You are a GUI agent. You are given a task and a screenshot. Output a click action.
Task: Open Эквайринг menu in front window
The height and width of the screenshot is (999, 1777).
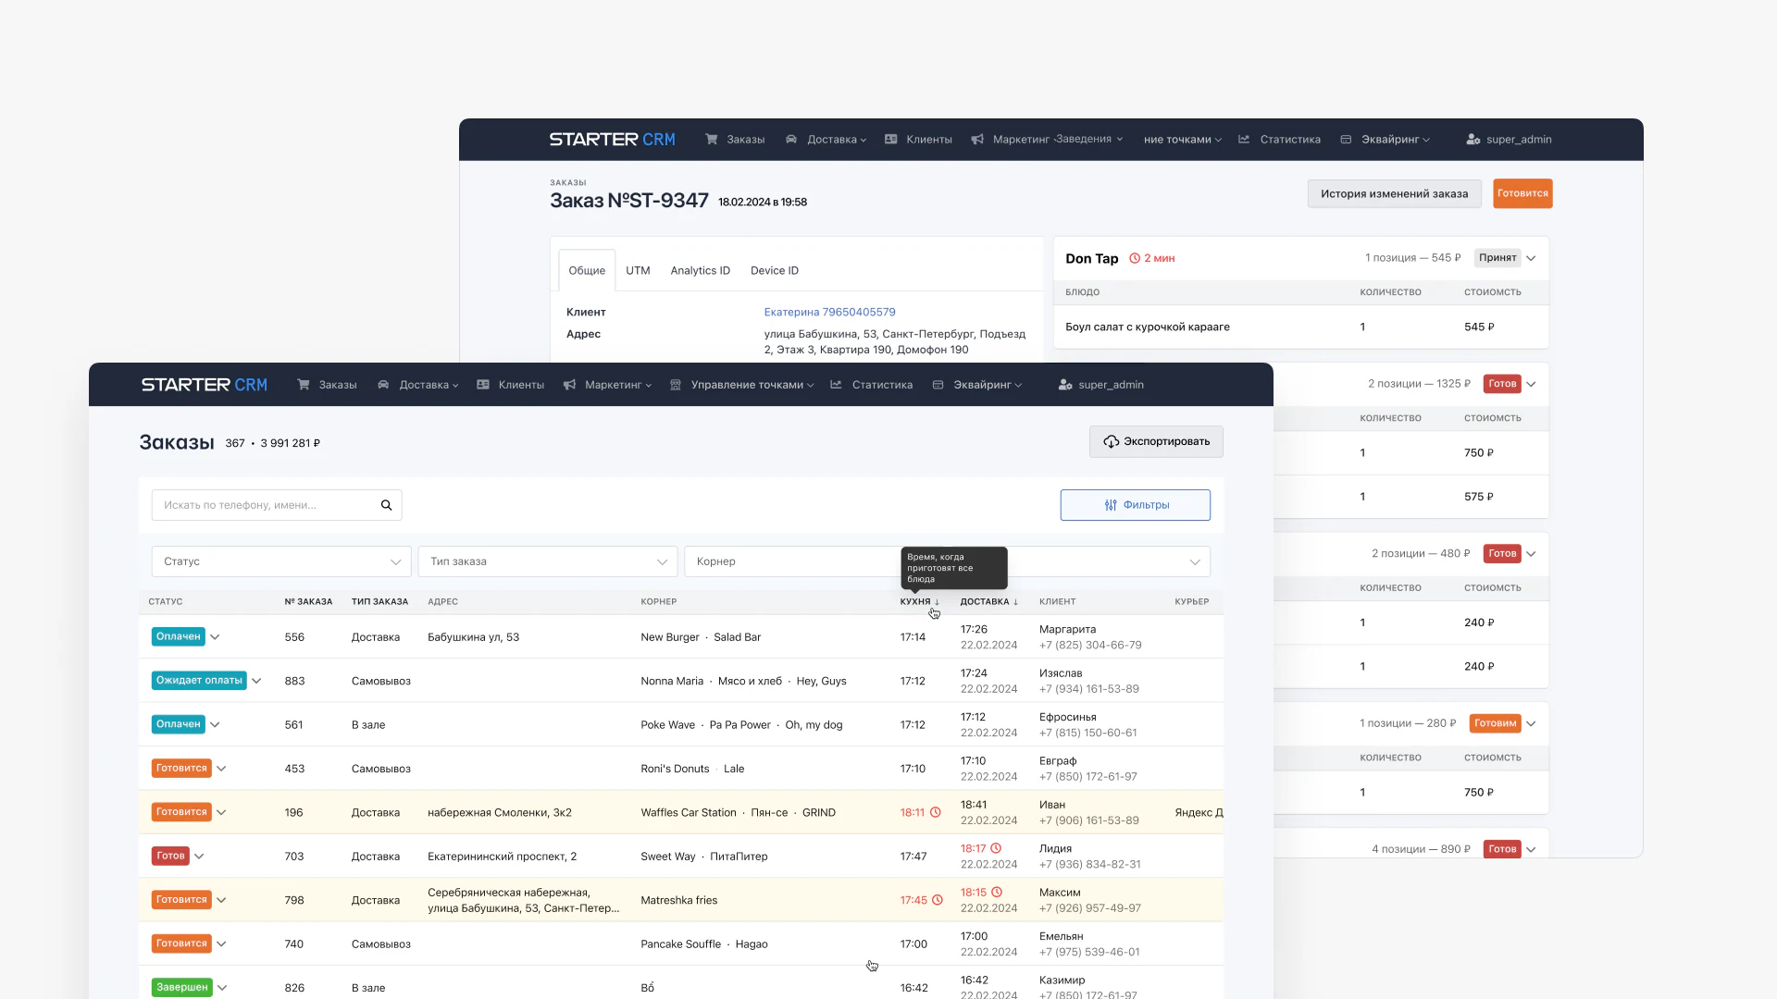(x=988, y=385)
